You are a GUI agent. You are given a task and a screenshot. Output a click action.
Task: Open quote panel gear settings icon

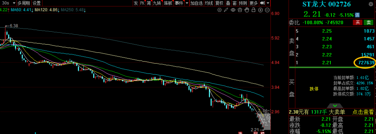[x=371, y=4]
